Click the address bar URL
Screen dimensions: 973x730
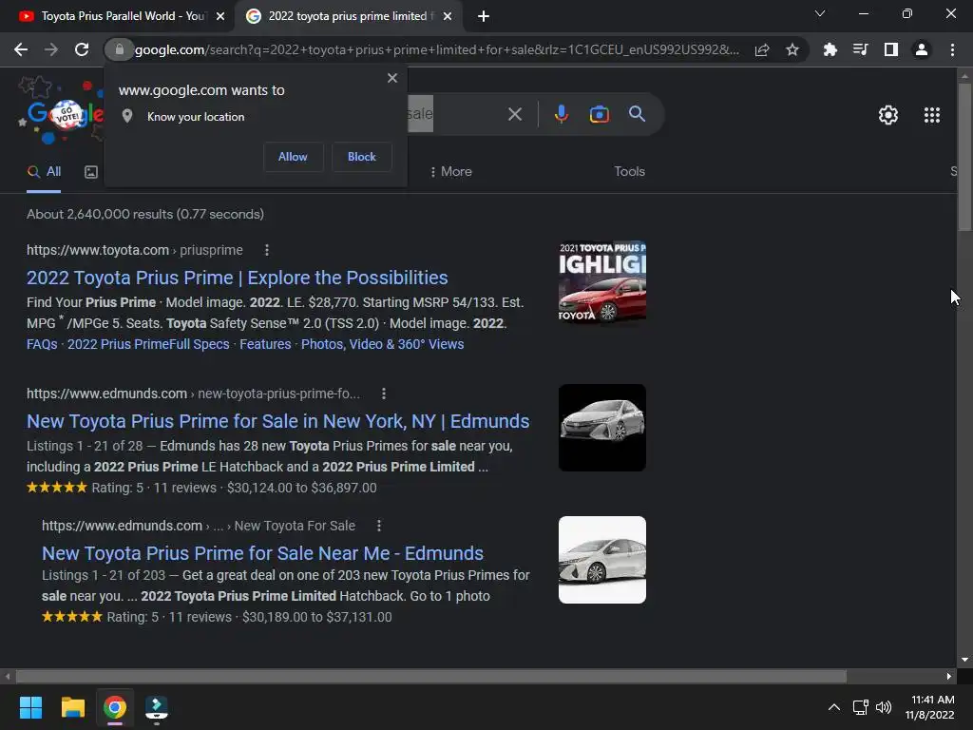click(437, 49)
